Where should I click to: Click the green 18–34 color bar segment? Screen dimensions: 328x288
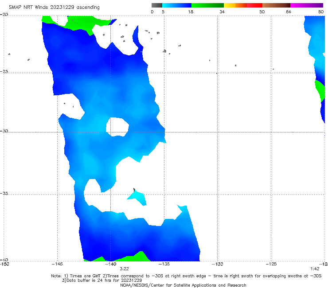tap(207, 5)
